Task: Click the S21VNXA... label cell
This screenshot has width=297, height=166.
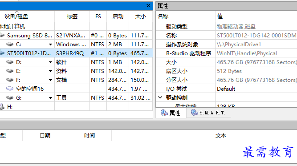Action: [70, 36]
